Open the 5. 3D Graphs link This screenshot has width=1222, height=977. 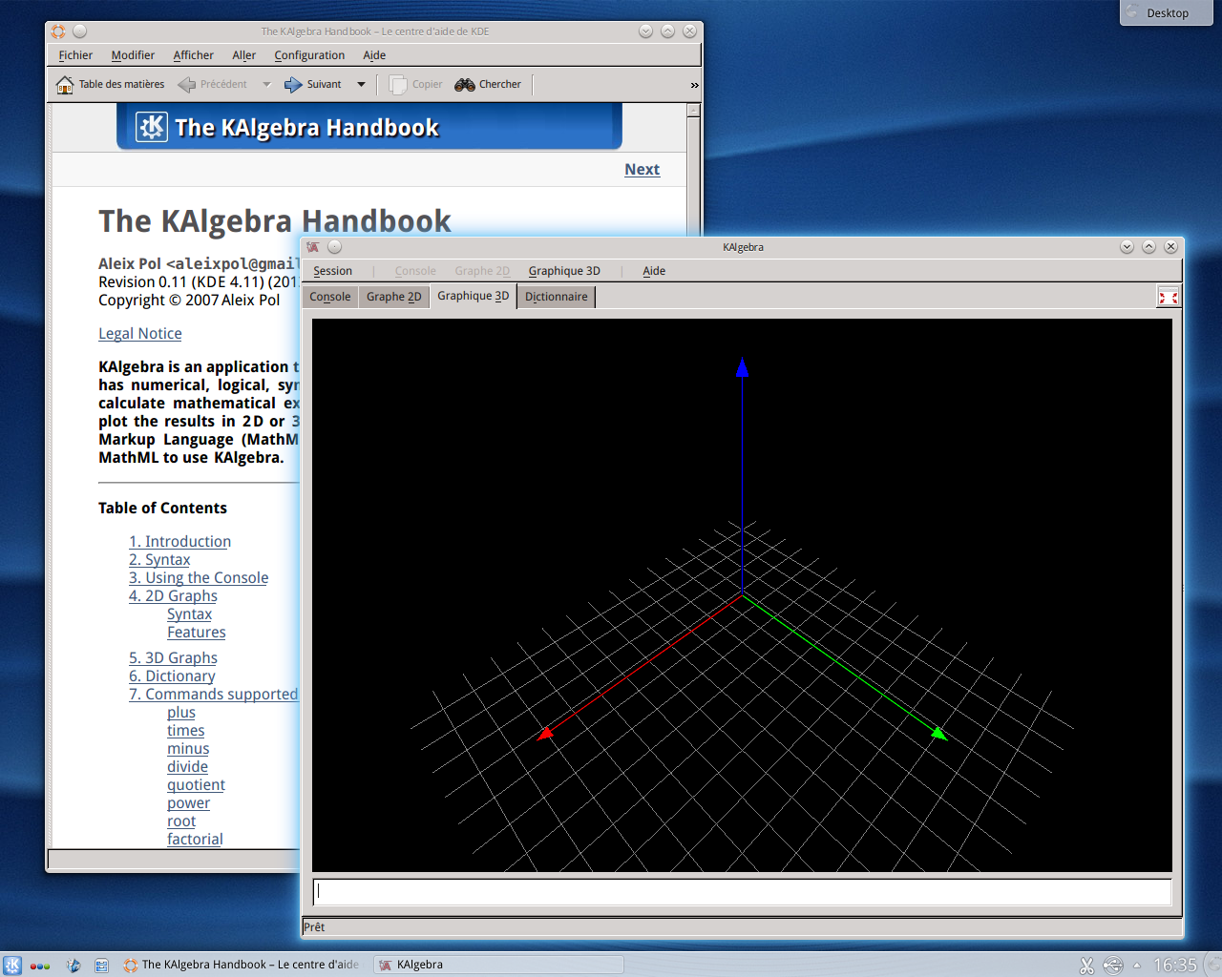[x=173, y=658]
